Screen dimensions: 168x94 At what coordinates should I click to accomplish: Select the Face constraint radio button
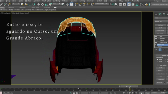(157, 62)
